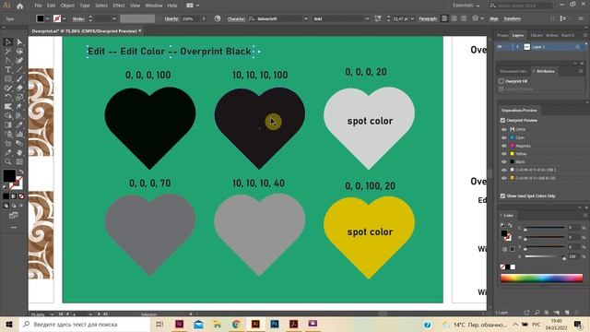Viewport: 590px width, 332px height.
Task: Open Layers panel menu icon
Action: pos(585,35)
